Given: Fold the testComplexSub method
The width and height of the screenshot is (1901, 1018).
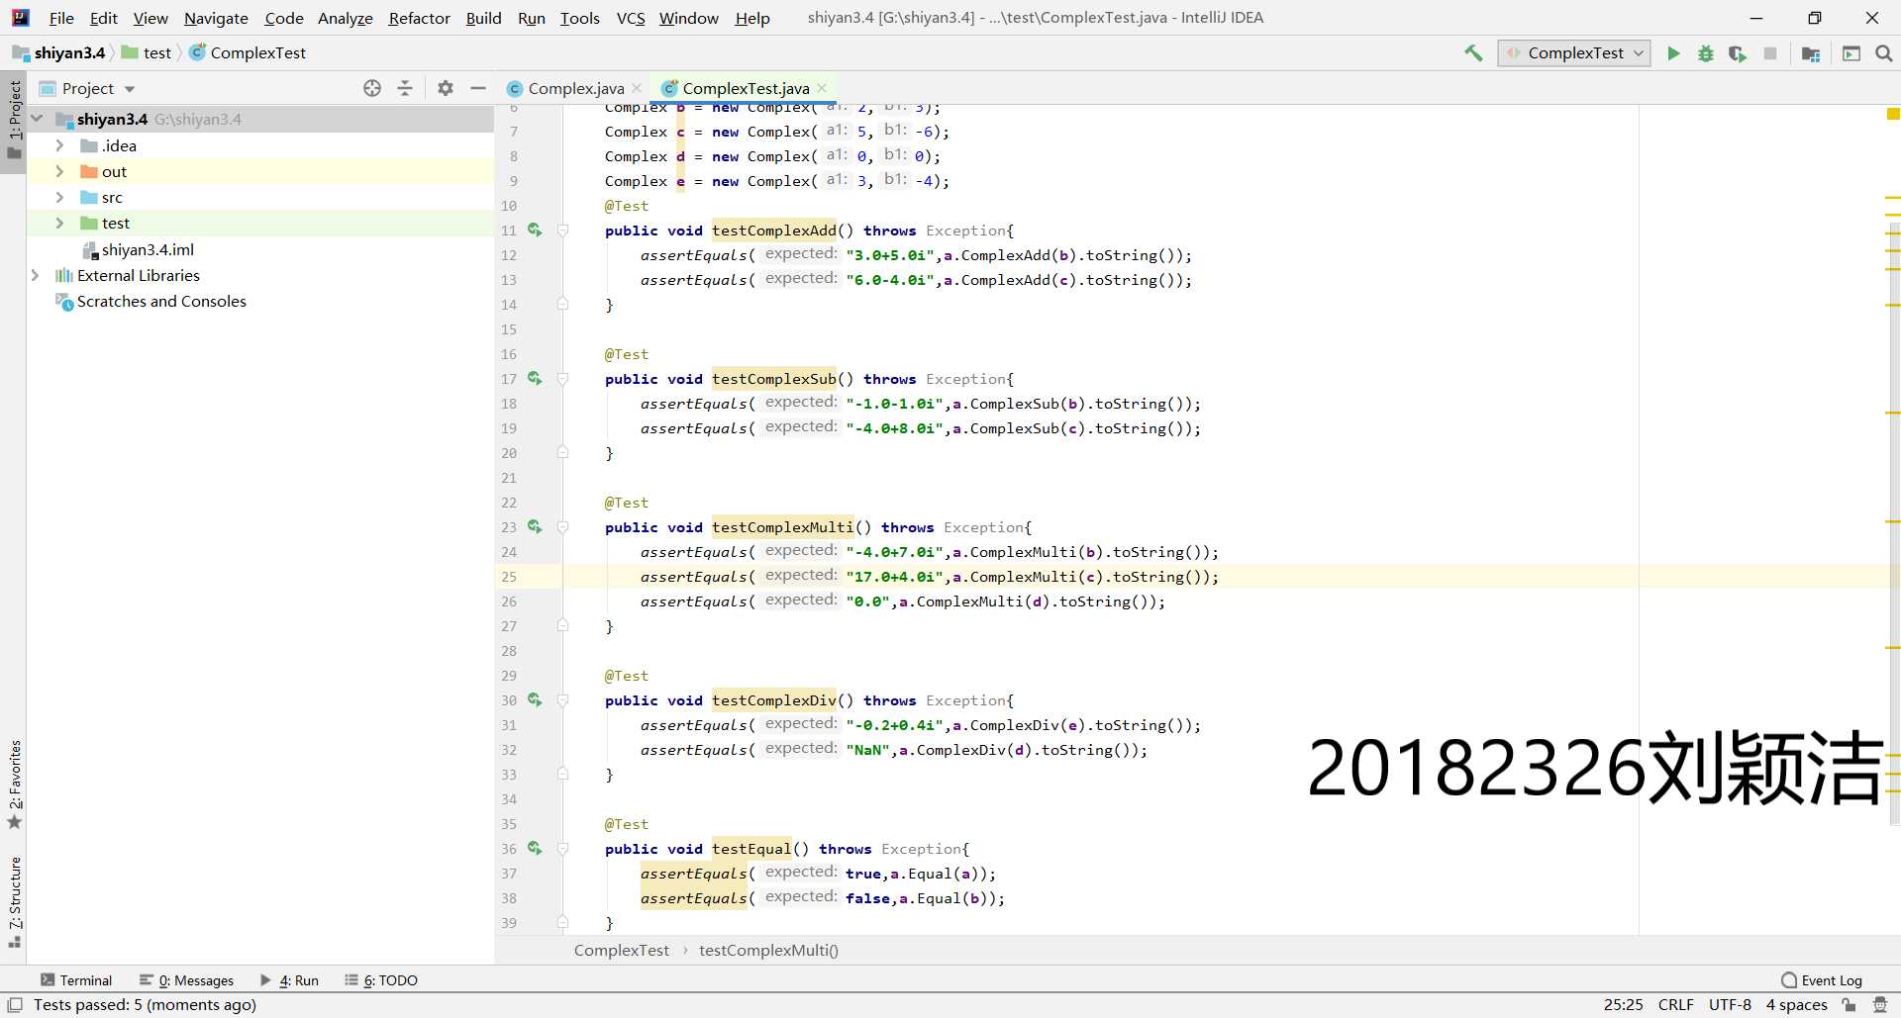Looking at the screenshot, I should click(x=562, y=379).
